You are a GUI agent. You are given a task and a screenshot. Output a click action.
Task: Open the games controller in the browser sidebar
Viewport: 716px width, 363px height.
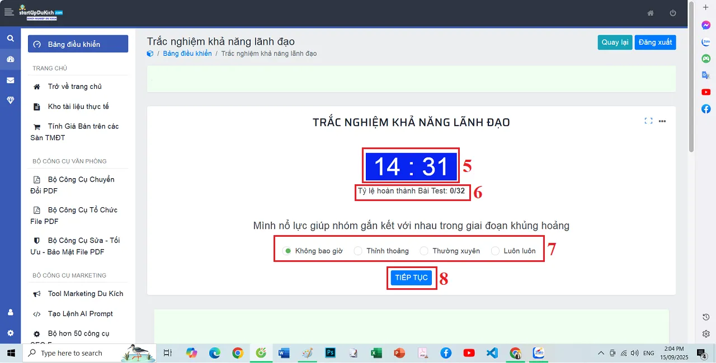[706, 59]
